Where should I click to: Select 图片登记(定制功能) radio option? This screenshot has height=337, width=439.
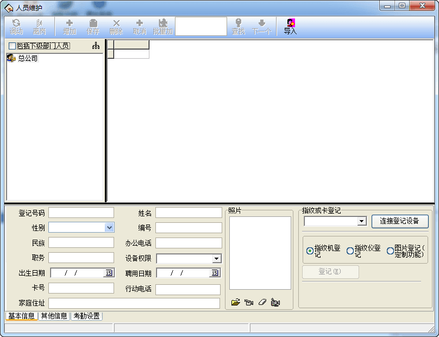[x=390, y=251]
